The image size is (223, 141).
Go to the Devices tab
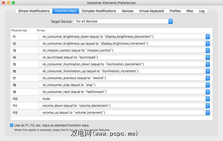tap(128, 11)
